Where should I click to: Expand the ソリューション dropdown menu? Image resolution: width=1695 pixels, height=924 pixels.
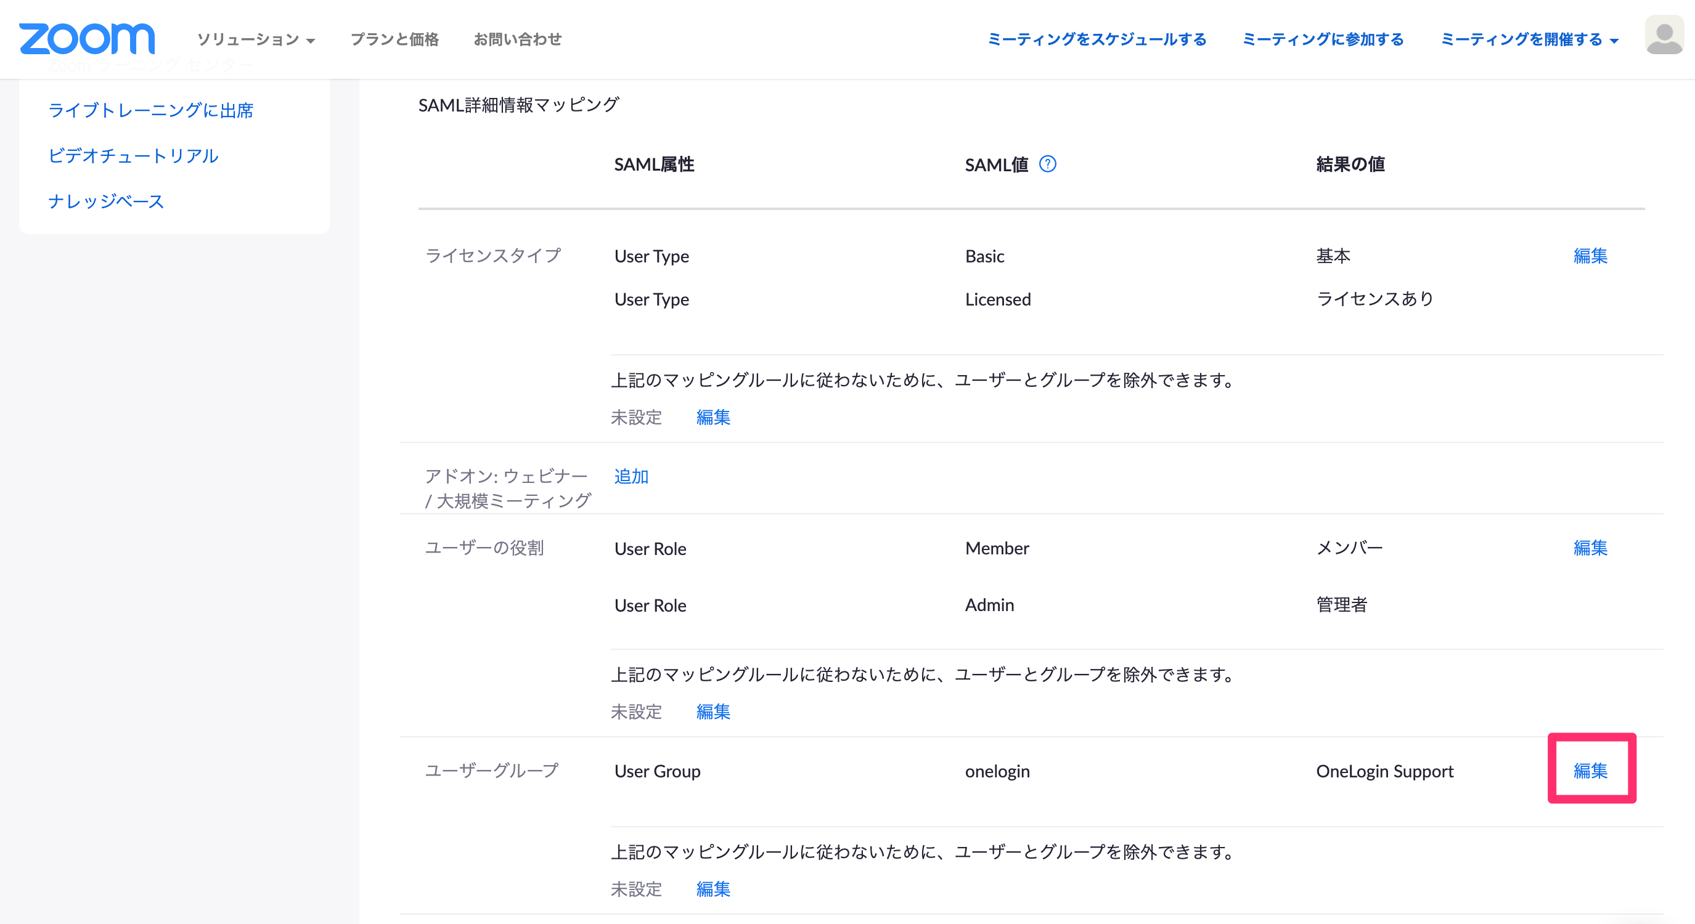tap(256, 39)
